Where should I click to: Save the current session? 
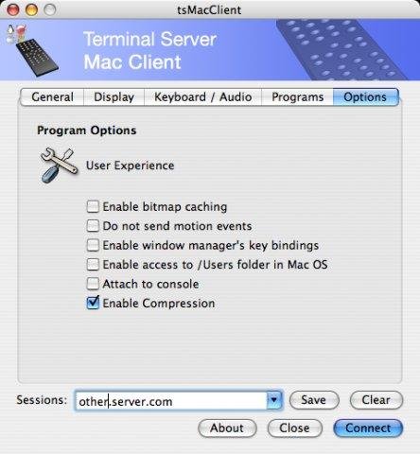click(x=314, y=400)
